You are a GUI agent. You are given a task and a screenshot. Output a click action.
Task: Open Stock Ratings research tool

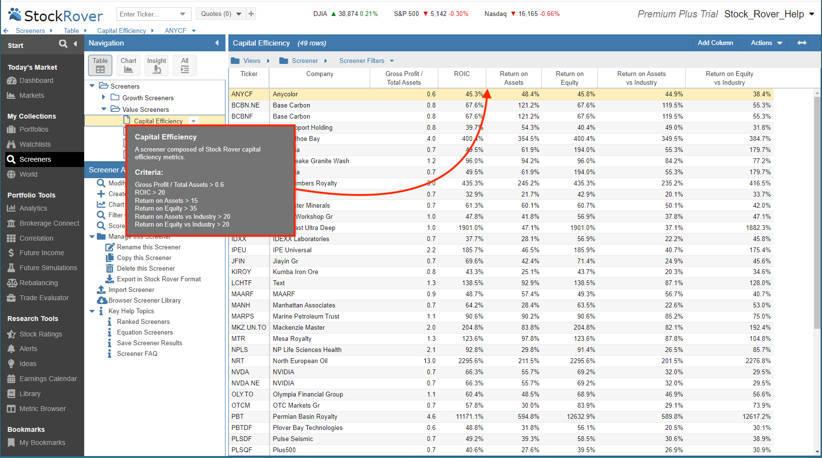[41, 334]
